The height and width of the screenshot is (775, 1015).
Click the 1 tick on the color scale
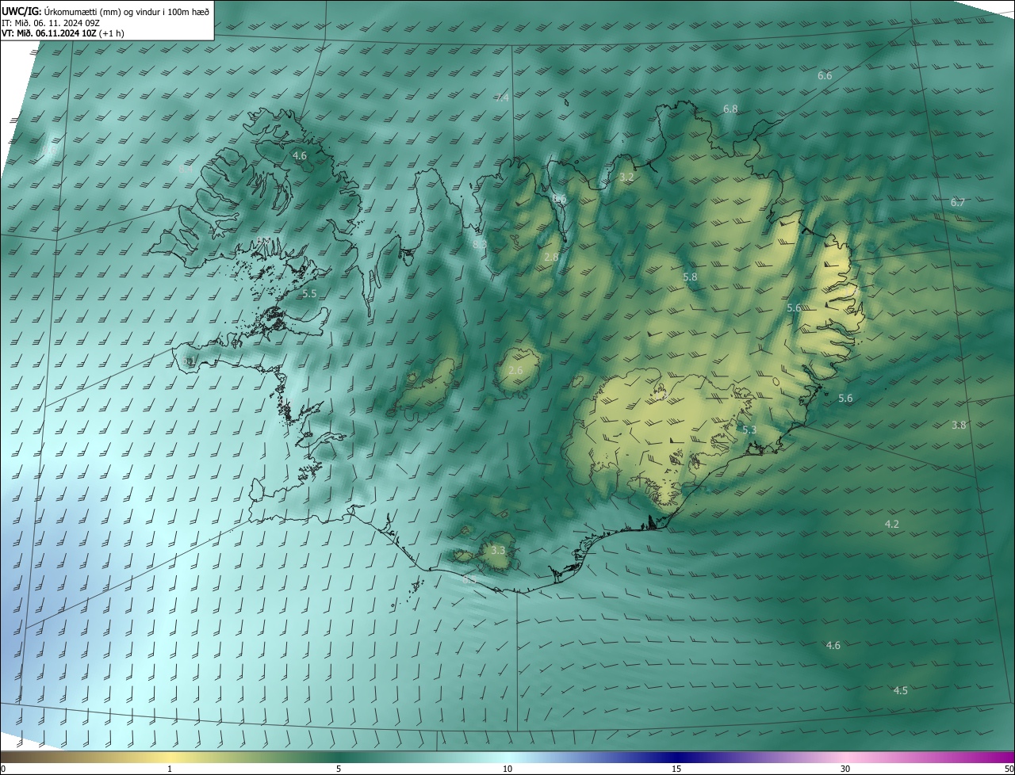(x=170, y=769)
